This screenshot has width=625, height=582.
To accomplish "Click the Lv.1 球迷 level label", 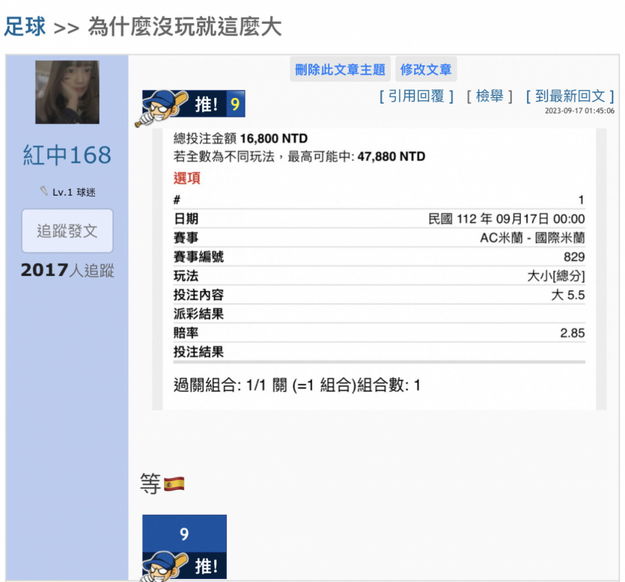I will pos(74,192).
